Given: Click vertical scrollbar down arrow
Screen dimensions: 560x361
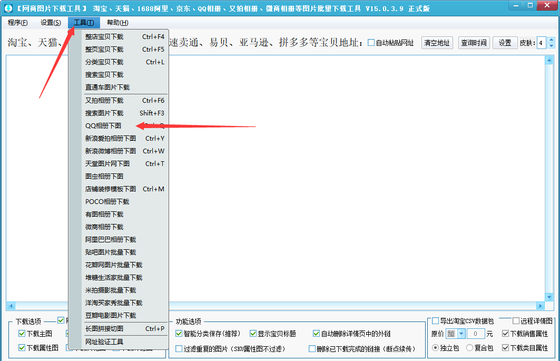Looking at the screenshot, I should 549,297.
